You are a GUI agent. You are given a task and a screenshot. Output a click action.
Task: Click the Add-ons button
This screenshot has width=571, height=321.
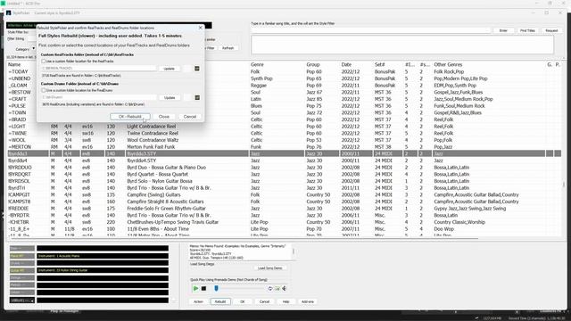click(308, 301)
